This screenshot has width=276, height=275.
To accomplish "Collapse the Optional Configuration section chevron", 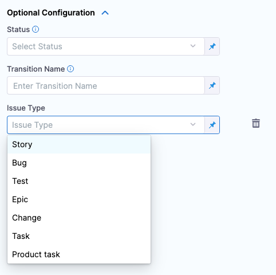I will click(105, 13).
